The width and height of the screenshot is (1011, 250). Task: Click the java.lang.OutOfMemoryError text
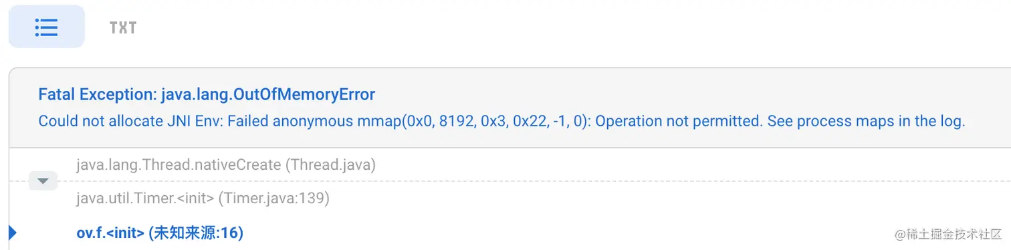coord(268,94)
